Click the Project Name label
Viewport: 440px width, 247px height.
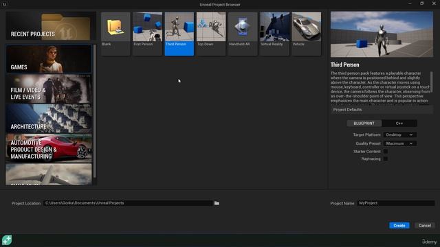(342, 203)
